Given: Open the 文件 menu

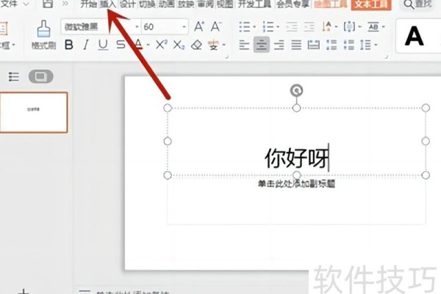Looking at the screenshot, I should (x=9, y=4).
